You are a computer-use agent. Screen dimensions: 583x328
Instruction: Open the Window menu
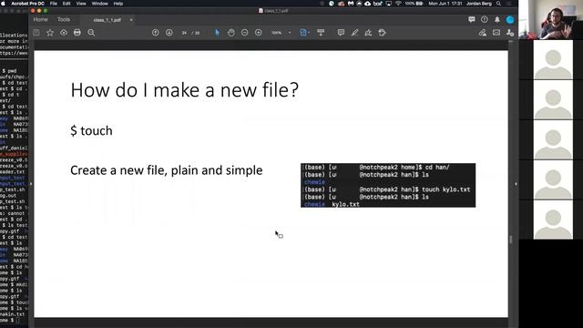pos(99,4)
